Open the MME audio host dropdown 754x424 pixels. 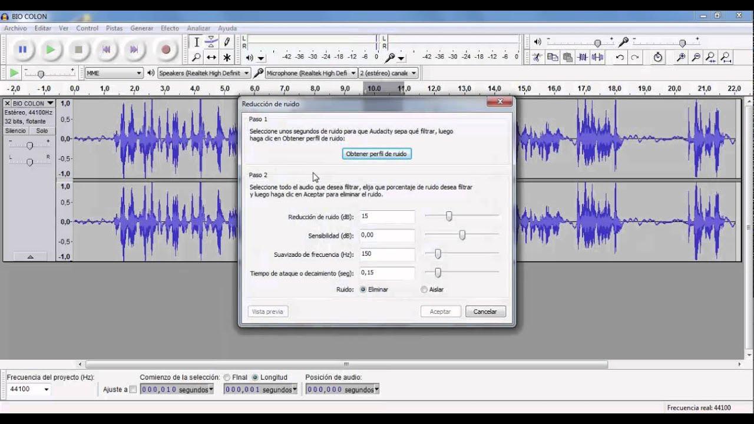pos(114,73)
